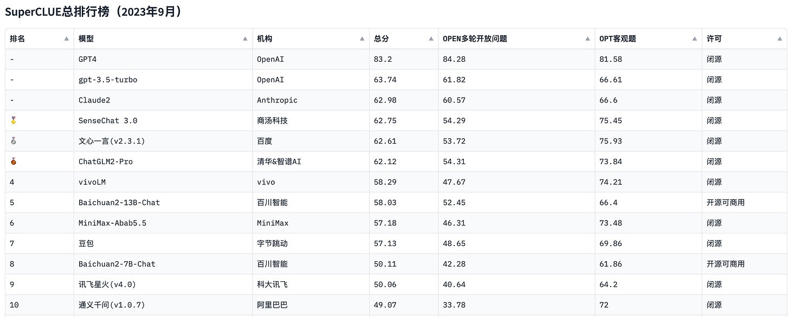Select the GPT4 model cell

(163, 59)
